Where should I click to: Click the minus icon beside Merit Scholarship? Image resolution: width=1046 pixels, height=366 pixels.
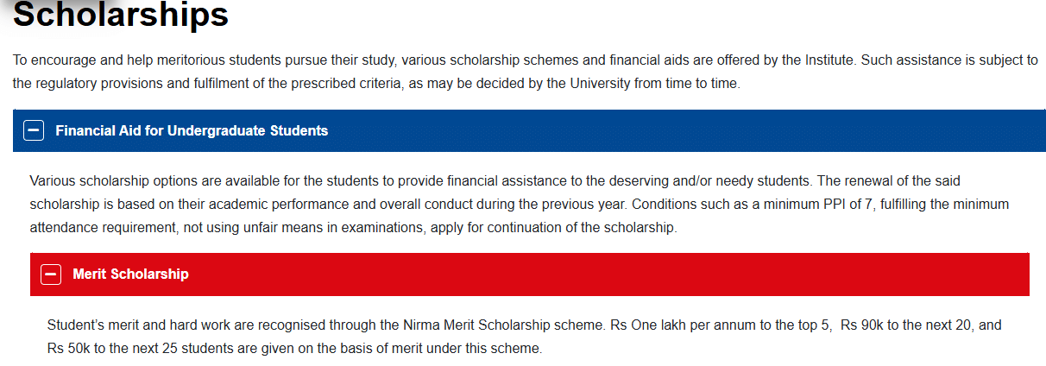click(x=52, y=274)
